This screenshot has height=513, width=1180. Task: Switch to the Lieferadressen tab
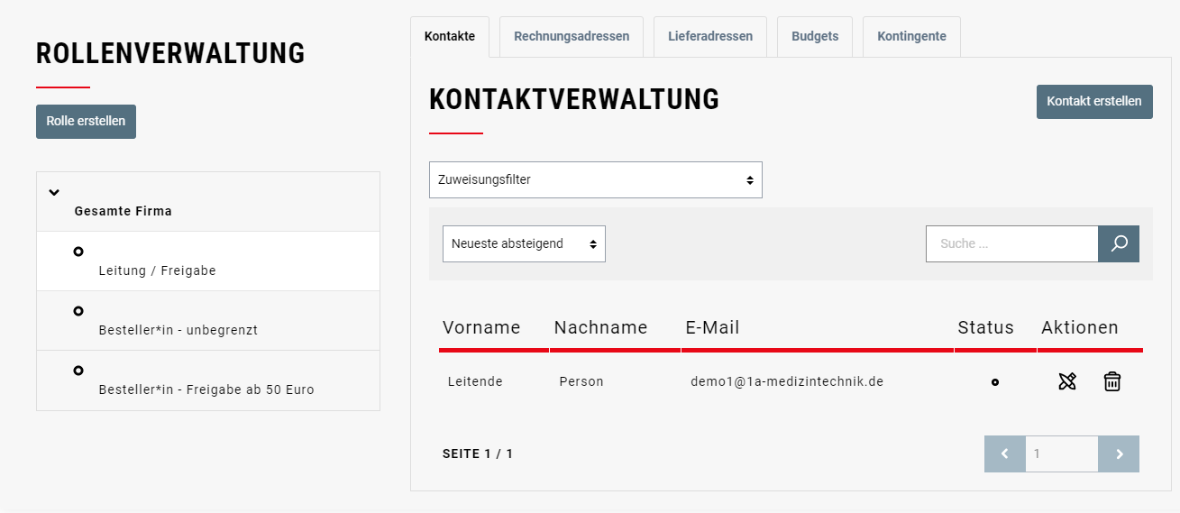[x=709, y=37]
